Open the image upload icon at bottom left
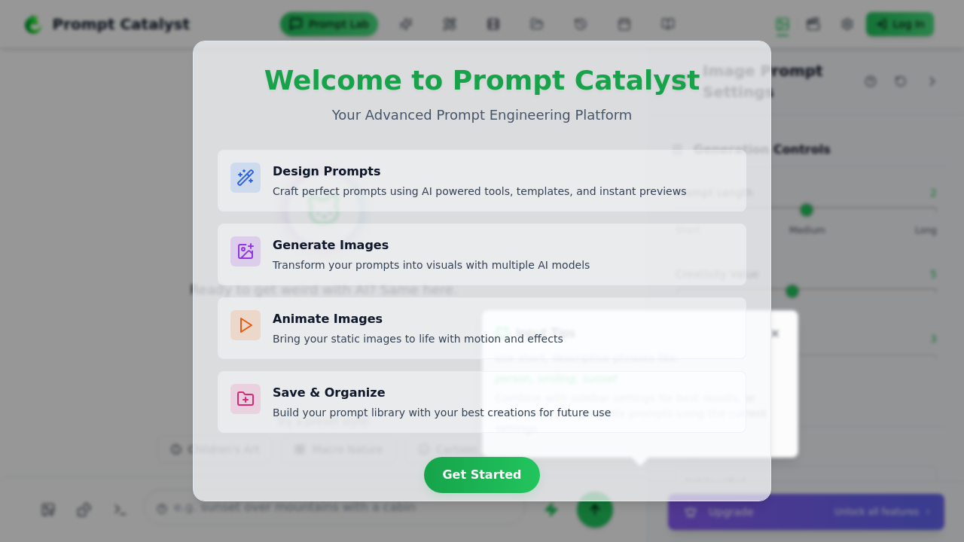 [47, 510]
